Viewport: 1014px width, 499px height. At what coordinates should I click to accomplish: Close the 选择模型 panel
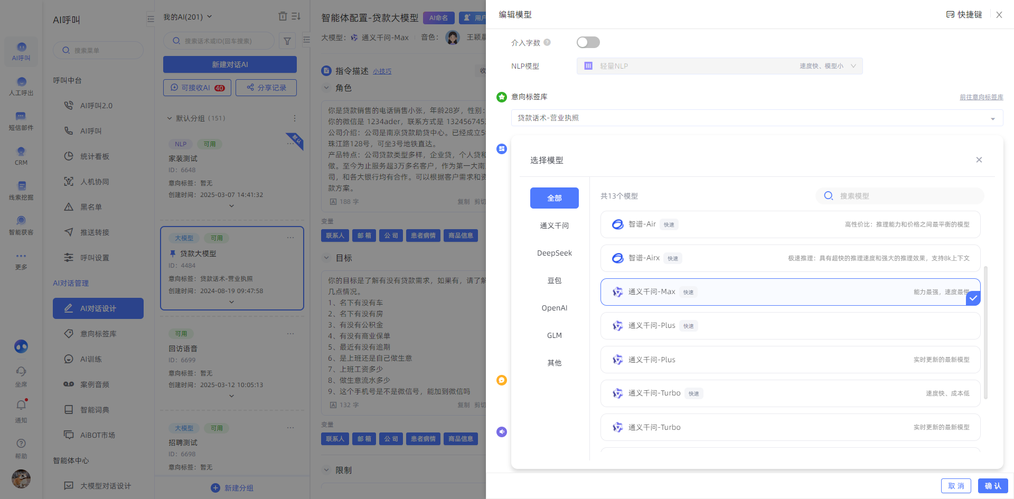pyautogui.click(x=979, y=160)
